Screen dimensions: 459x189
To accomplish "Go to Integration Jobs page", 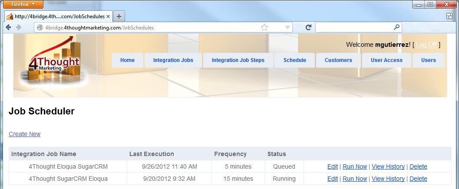I will click(173, 60).
